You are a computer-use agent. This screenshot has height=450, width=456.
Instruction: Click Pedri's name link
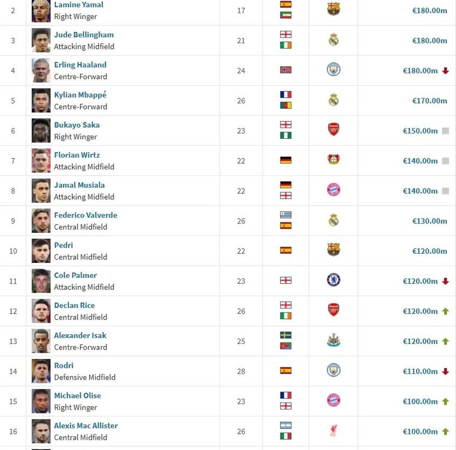point(63,245)
